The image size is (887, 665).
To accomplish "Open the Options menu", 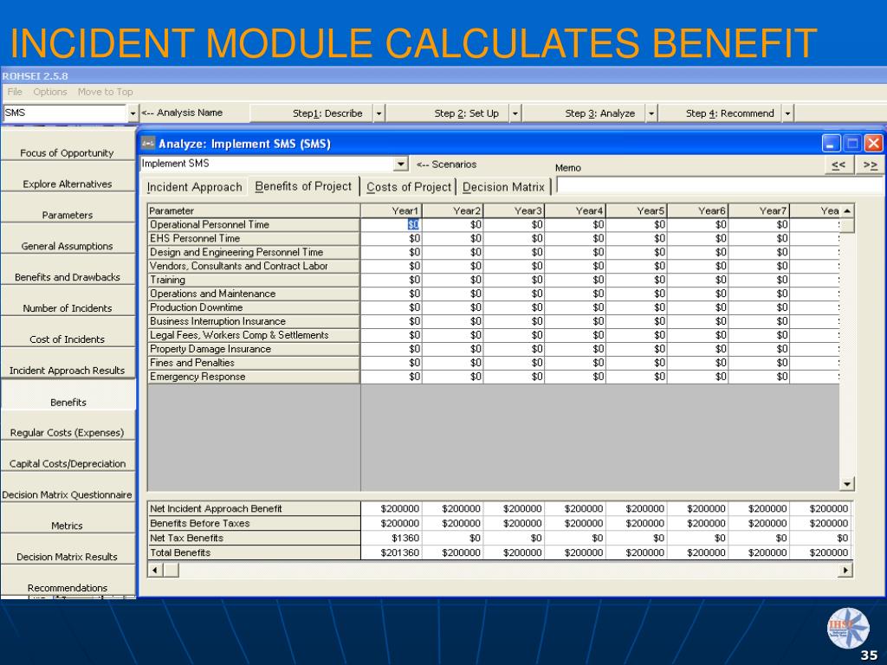I will point(49,92).
